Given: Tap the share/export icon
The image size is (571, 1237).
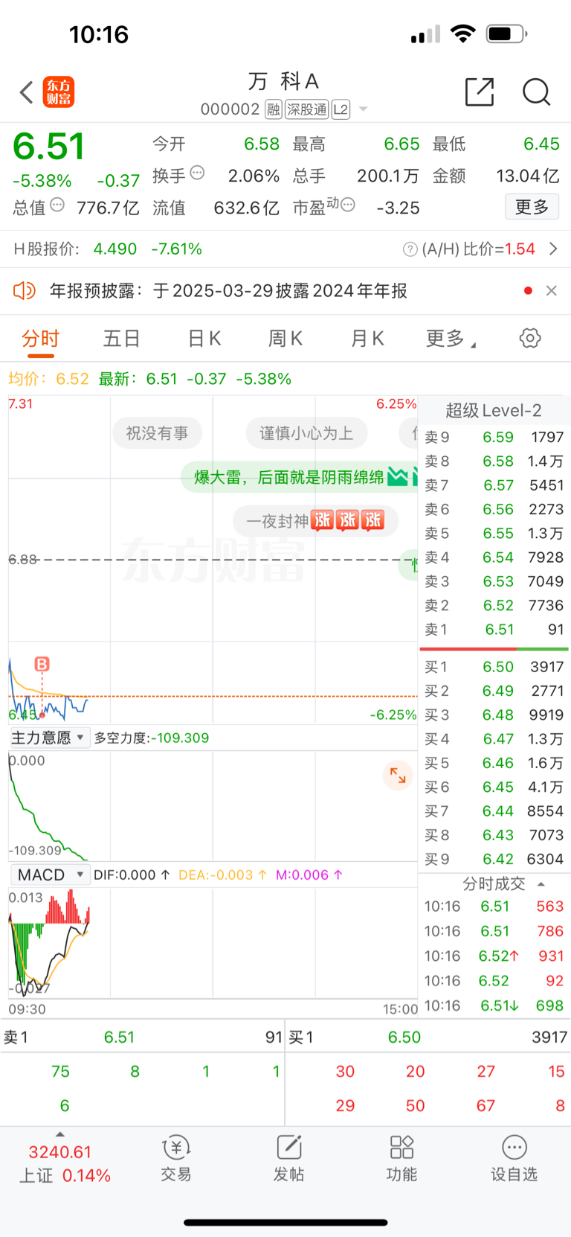Looking at the screenshot, I should pos(480,92).
